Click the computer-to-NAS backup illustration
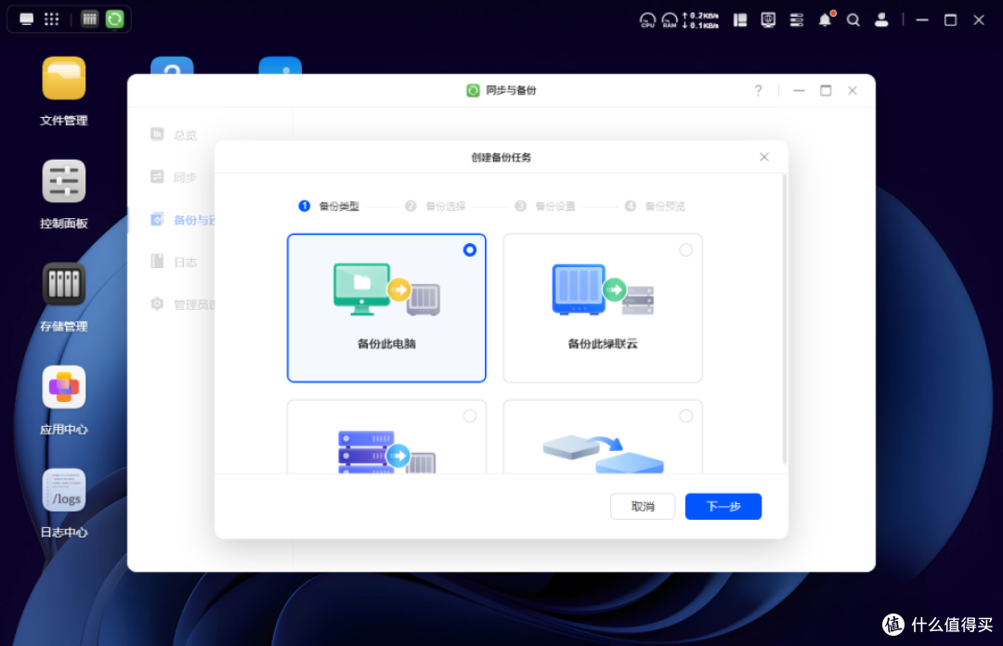The image size is (1003, 646). (387, 290)
